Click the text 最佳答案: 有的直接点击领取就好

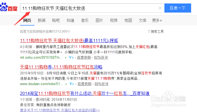click(x=45, y=105)
